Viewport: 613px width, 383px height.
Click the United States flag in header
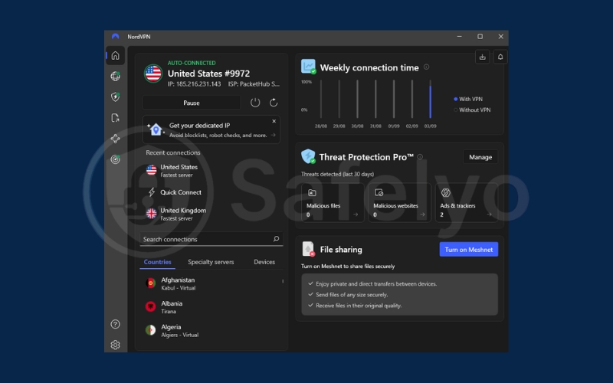tap(153, 73)
